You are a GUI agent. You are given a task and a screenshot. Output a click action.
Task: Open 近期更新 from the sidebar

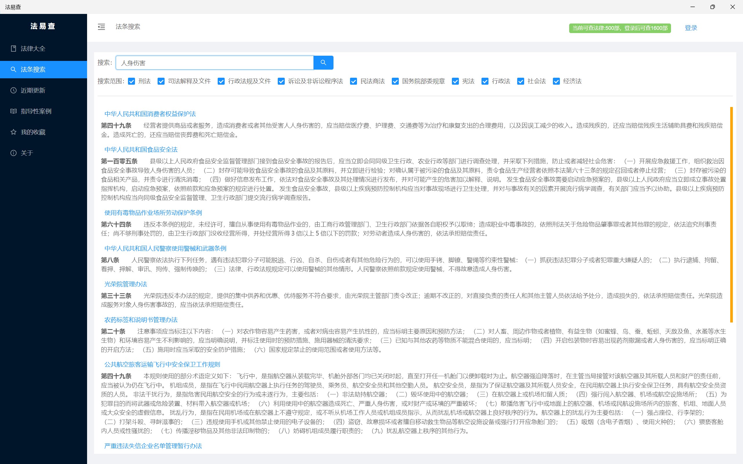coord(33,90)
